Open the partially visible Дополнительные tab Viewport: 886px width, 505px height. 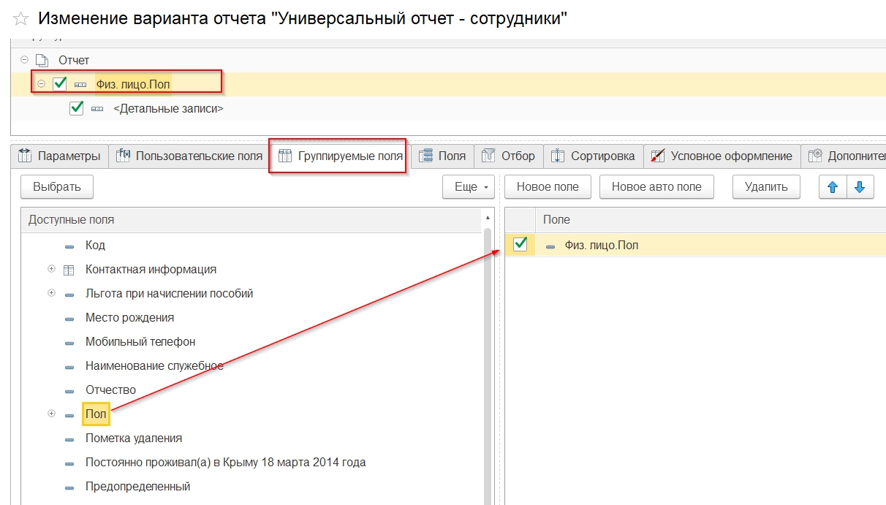844,156
